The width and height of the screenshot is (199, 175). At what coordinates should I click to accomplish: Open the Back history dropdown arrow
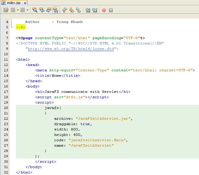coord(18,10)
